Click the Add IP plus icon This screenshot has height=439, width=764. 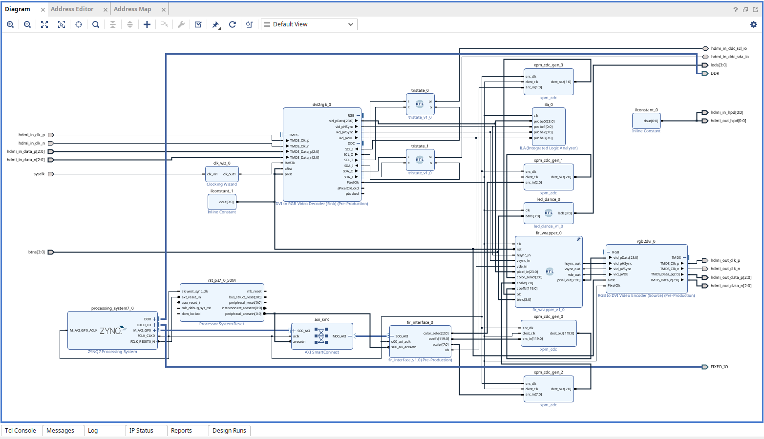tap(147, 24)
